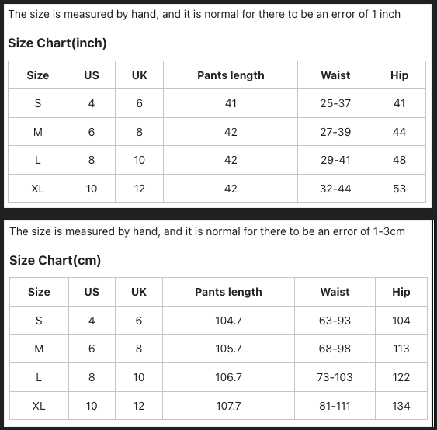Screen dimensions: 437x430
Task: Select hip value 134 in cm chart
Action: (x=401, y=406)
